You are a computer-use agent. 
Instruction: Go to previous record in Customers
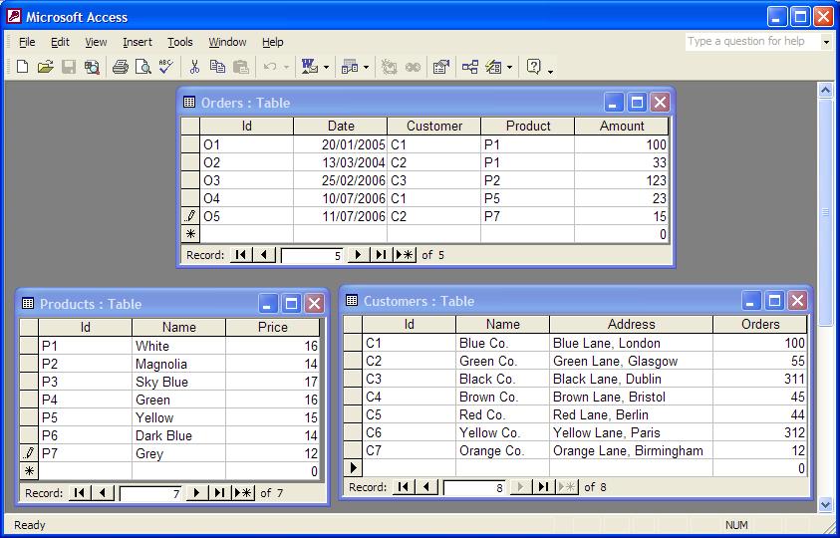426,487
